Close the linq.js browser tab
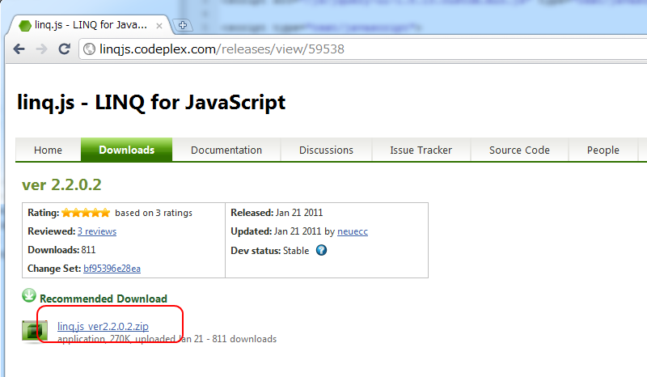The image size is (647, 377). coord(159,26)
